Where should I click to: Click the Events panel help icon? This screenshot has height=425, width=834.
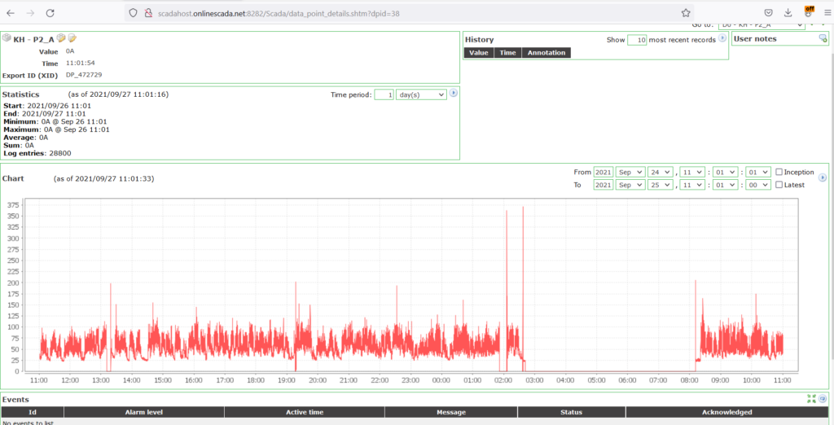coord(823,399)
